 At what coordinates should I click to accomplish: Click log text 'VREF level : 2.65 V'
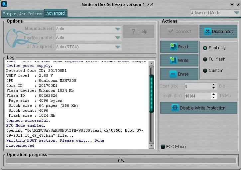[x=30, y=76]
